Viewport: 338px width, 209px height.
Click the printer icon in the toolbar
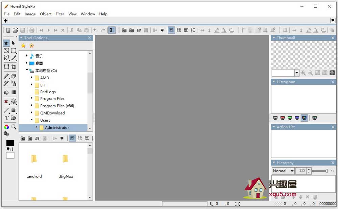[x=32, y=30]
